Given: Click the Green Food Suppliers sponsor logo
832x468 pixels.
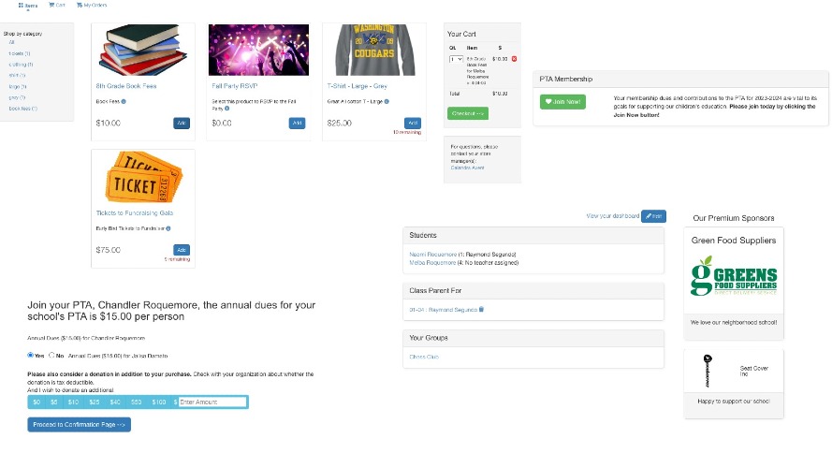Looking at the screenshot, I should [x=734, y=284].
